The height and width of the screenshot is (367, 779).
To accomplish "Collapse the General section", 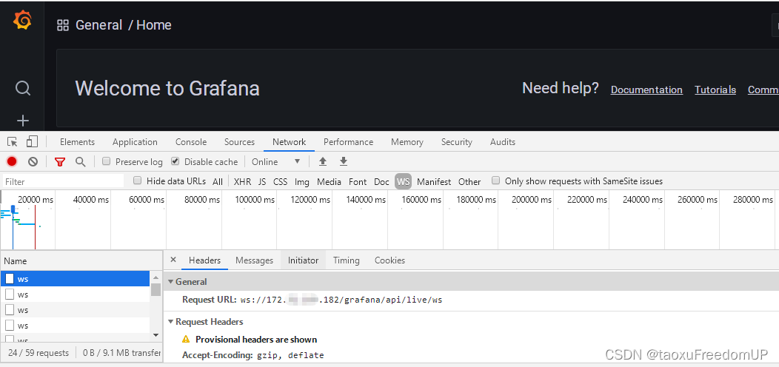I will [170, 282].
